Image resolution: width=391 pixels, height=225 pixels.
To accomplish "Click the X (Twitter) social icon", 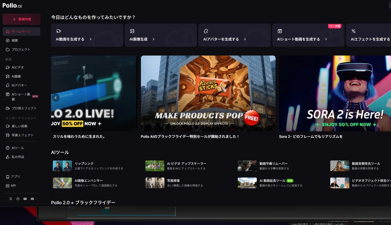I will tap(11, 199).
